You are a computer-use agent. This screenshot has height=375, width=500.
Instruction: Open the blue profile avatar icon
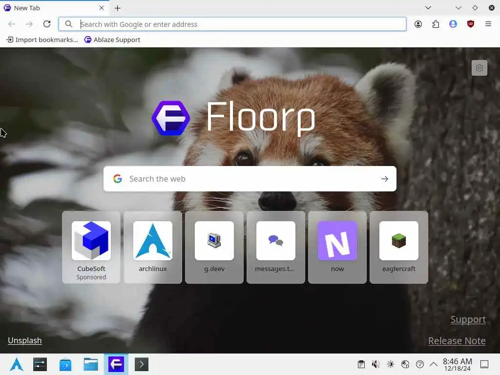[x=453, y=24]
